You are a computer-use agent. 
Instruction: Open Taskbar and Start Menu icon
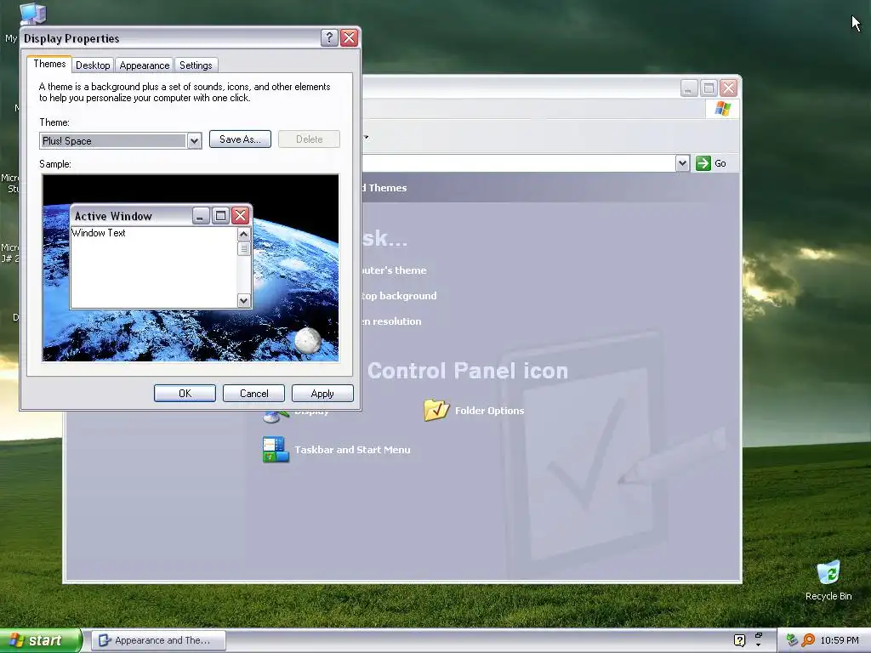[x=336, y=449]
